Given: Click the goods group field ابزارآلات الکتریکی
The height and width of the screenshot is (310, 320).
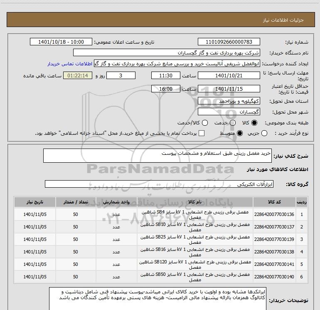Looking at the screenshot, I should click(x=159, y=184).
